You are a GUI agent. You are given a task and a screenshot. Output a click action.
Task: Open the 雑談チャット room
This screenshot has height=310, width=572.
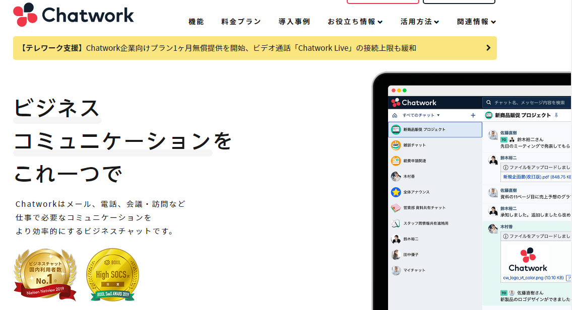coord(435,145)
